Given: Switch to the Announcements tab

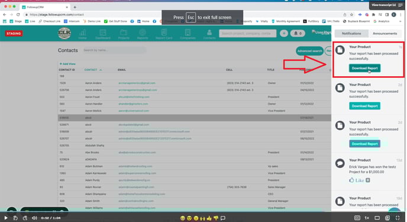Looking at the screenshot, I should tap(385, 34).
